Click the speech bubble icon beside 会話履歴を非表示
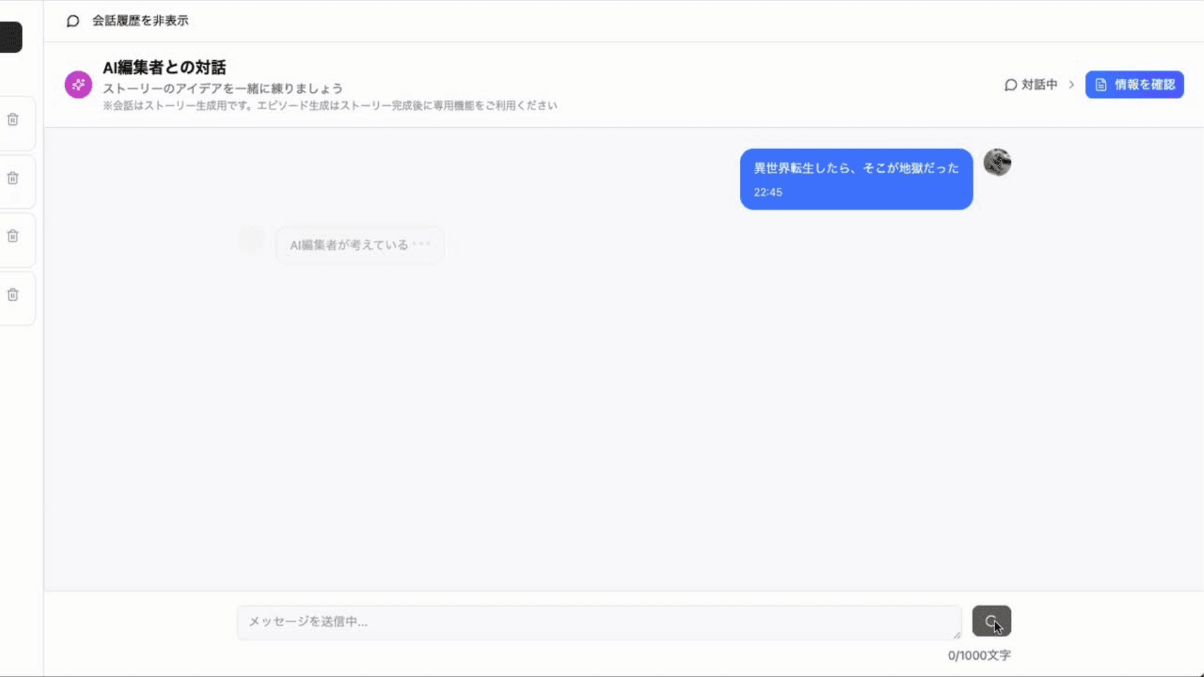The height and width of the screenshot is (677, 1204). [x=72, y=21]
